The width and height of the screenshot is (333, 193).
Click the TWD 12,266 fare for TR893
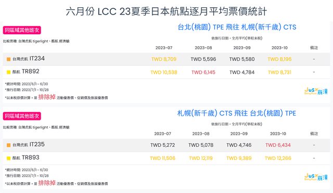(278, 158)
